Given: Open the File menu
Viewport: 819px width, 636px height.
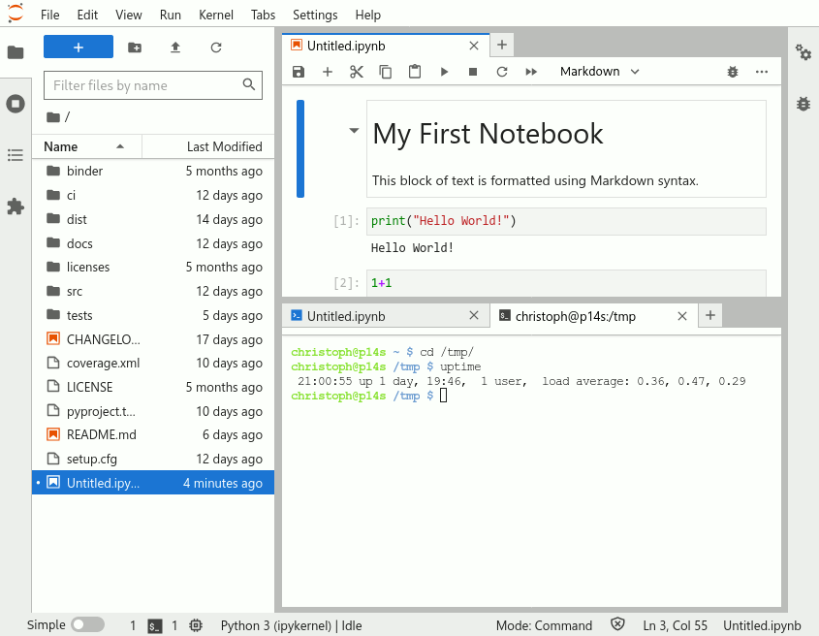Looking at the screenshot, I should (50, 15).
